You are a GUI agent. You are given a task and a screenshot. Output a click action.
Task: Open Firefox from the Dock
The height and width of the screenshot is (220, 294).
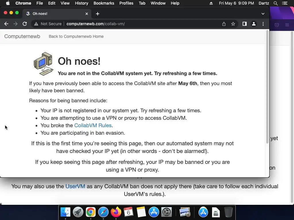pyautogui.click(x=116, y=212)
